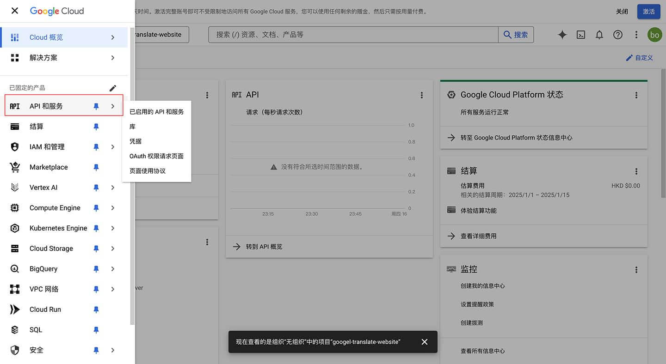The image size is (666, 364).
Task: Expand the Vertex AI submenu chevron
Action: (113, 188)
